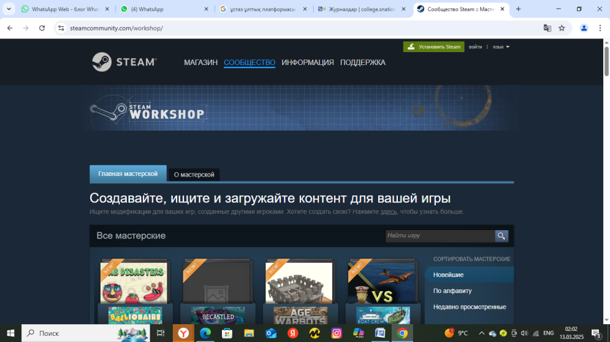Open the Chrome profile icon
Screen dimensions: 610x342
(x=584, y=28)
